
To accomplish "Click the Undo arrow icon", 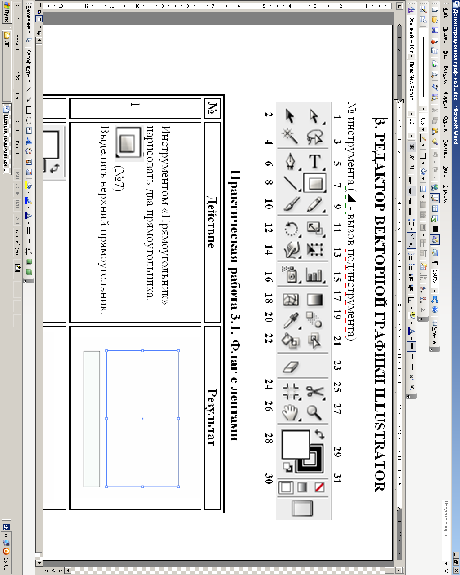I will click(435, 154).
